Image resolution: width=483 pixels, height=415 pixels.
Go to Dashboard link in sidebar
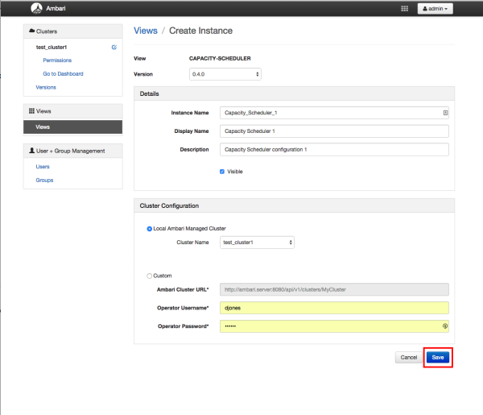[x=63, y=73]
